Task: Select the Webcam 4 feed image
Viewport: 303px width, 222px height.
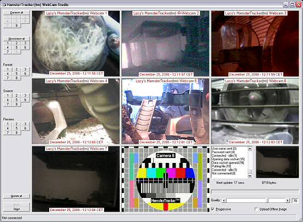Action: click(x=76, y=112)
